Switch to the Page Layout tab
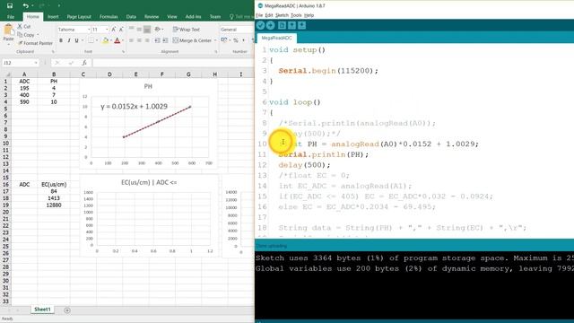The image size is (574, 323). pos(79,17)
